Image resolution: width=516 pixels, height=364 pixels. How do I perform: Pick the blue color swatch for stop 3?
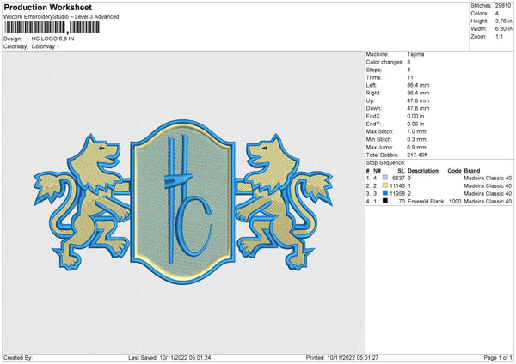tap(385, 193)
